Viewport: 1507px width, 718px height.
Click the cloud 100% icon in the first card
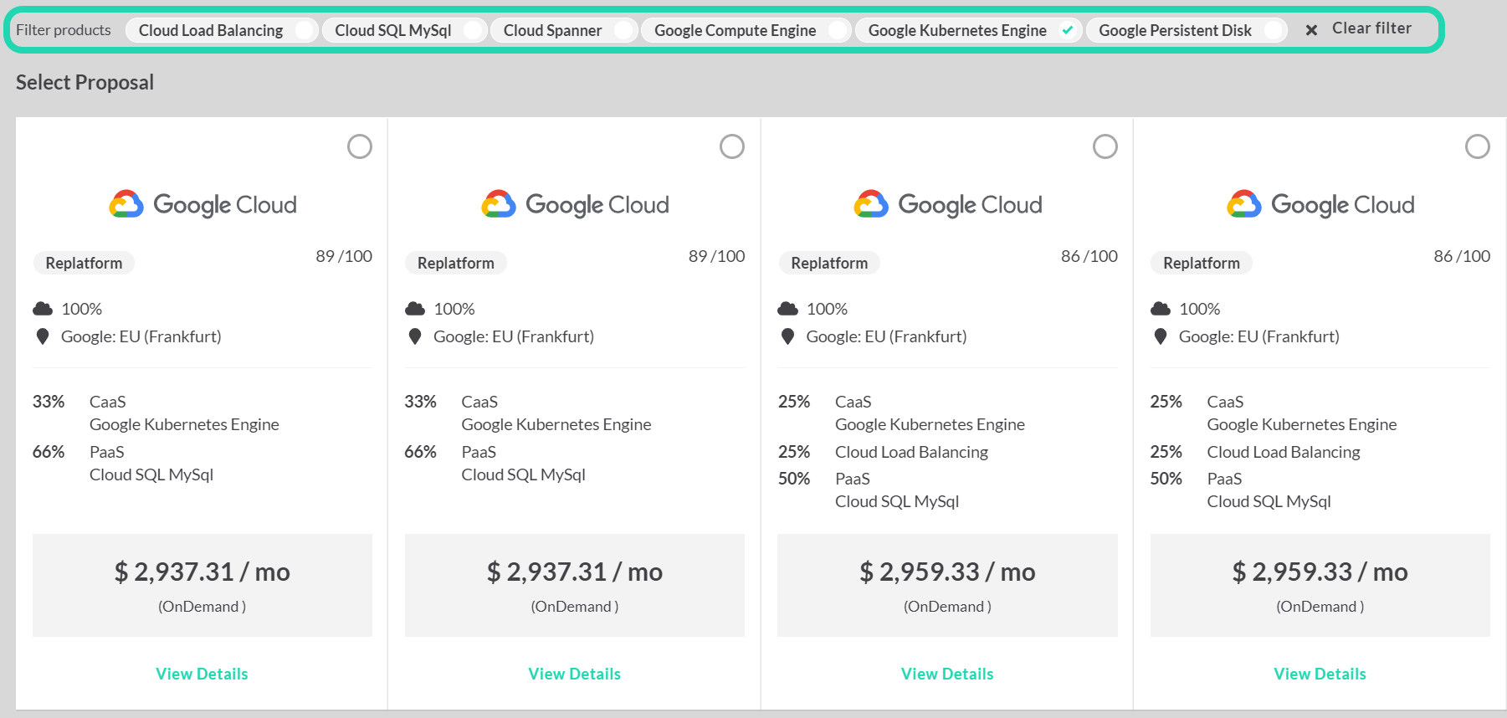click(43, 309)
